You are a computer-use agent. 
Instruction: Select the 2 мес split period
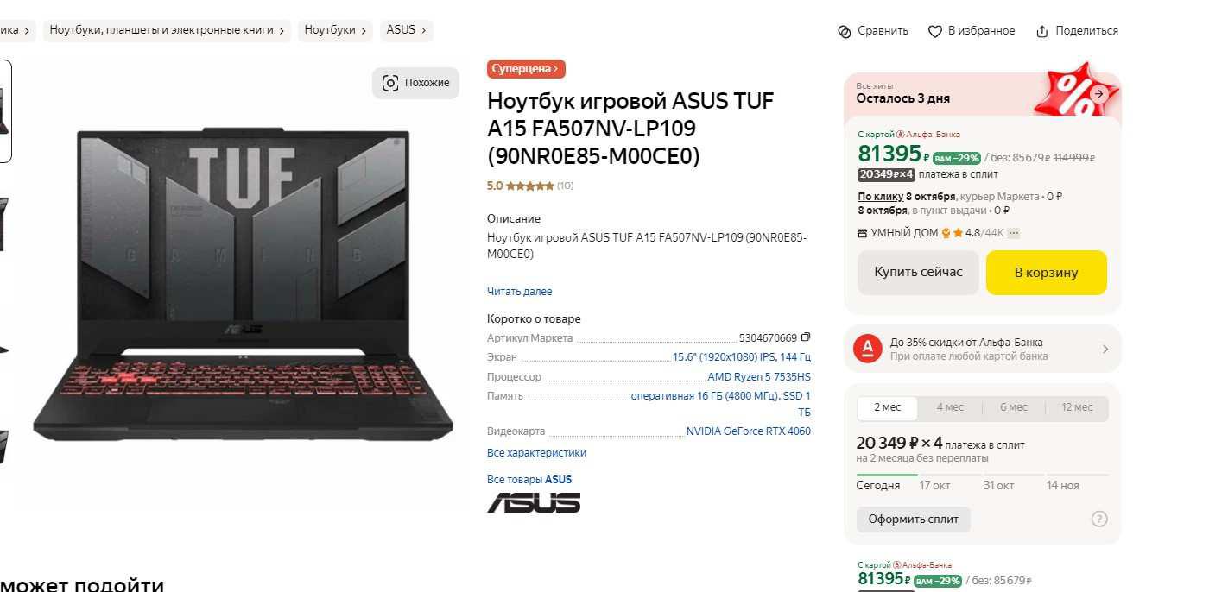(887, 407)
